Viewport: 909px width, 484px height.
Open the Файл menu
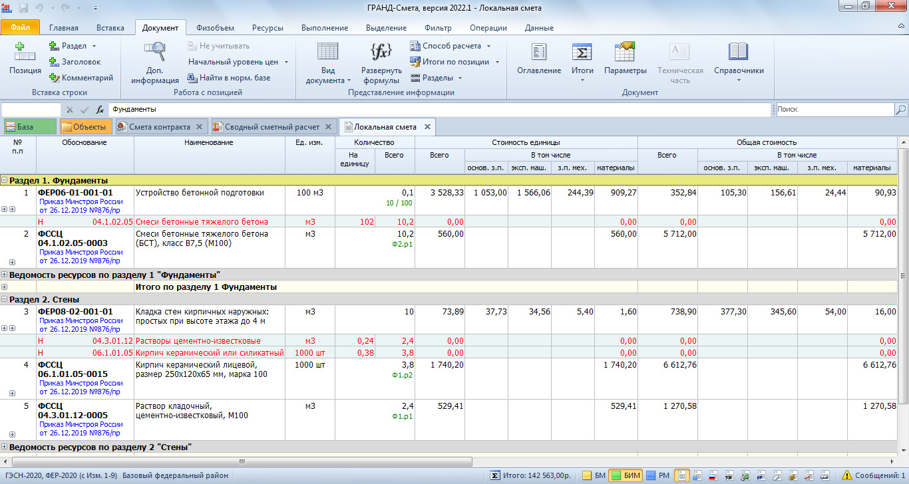[x=20, y=28]
